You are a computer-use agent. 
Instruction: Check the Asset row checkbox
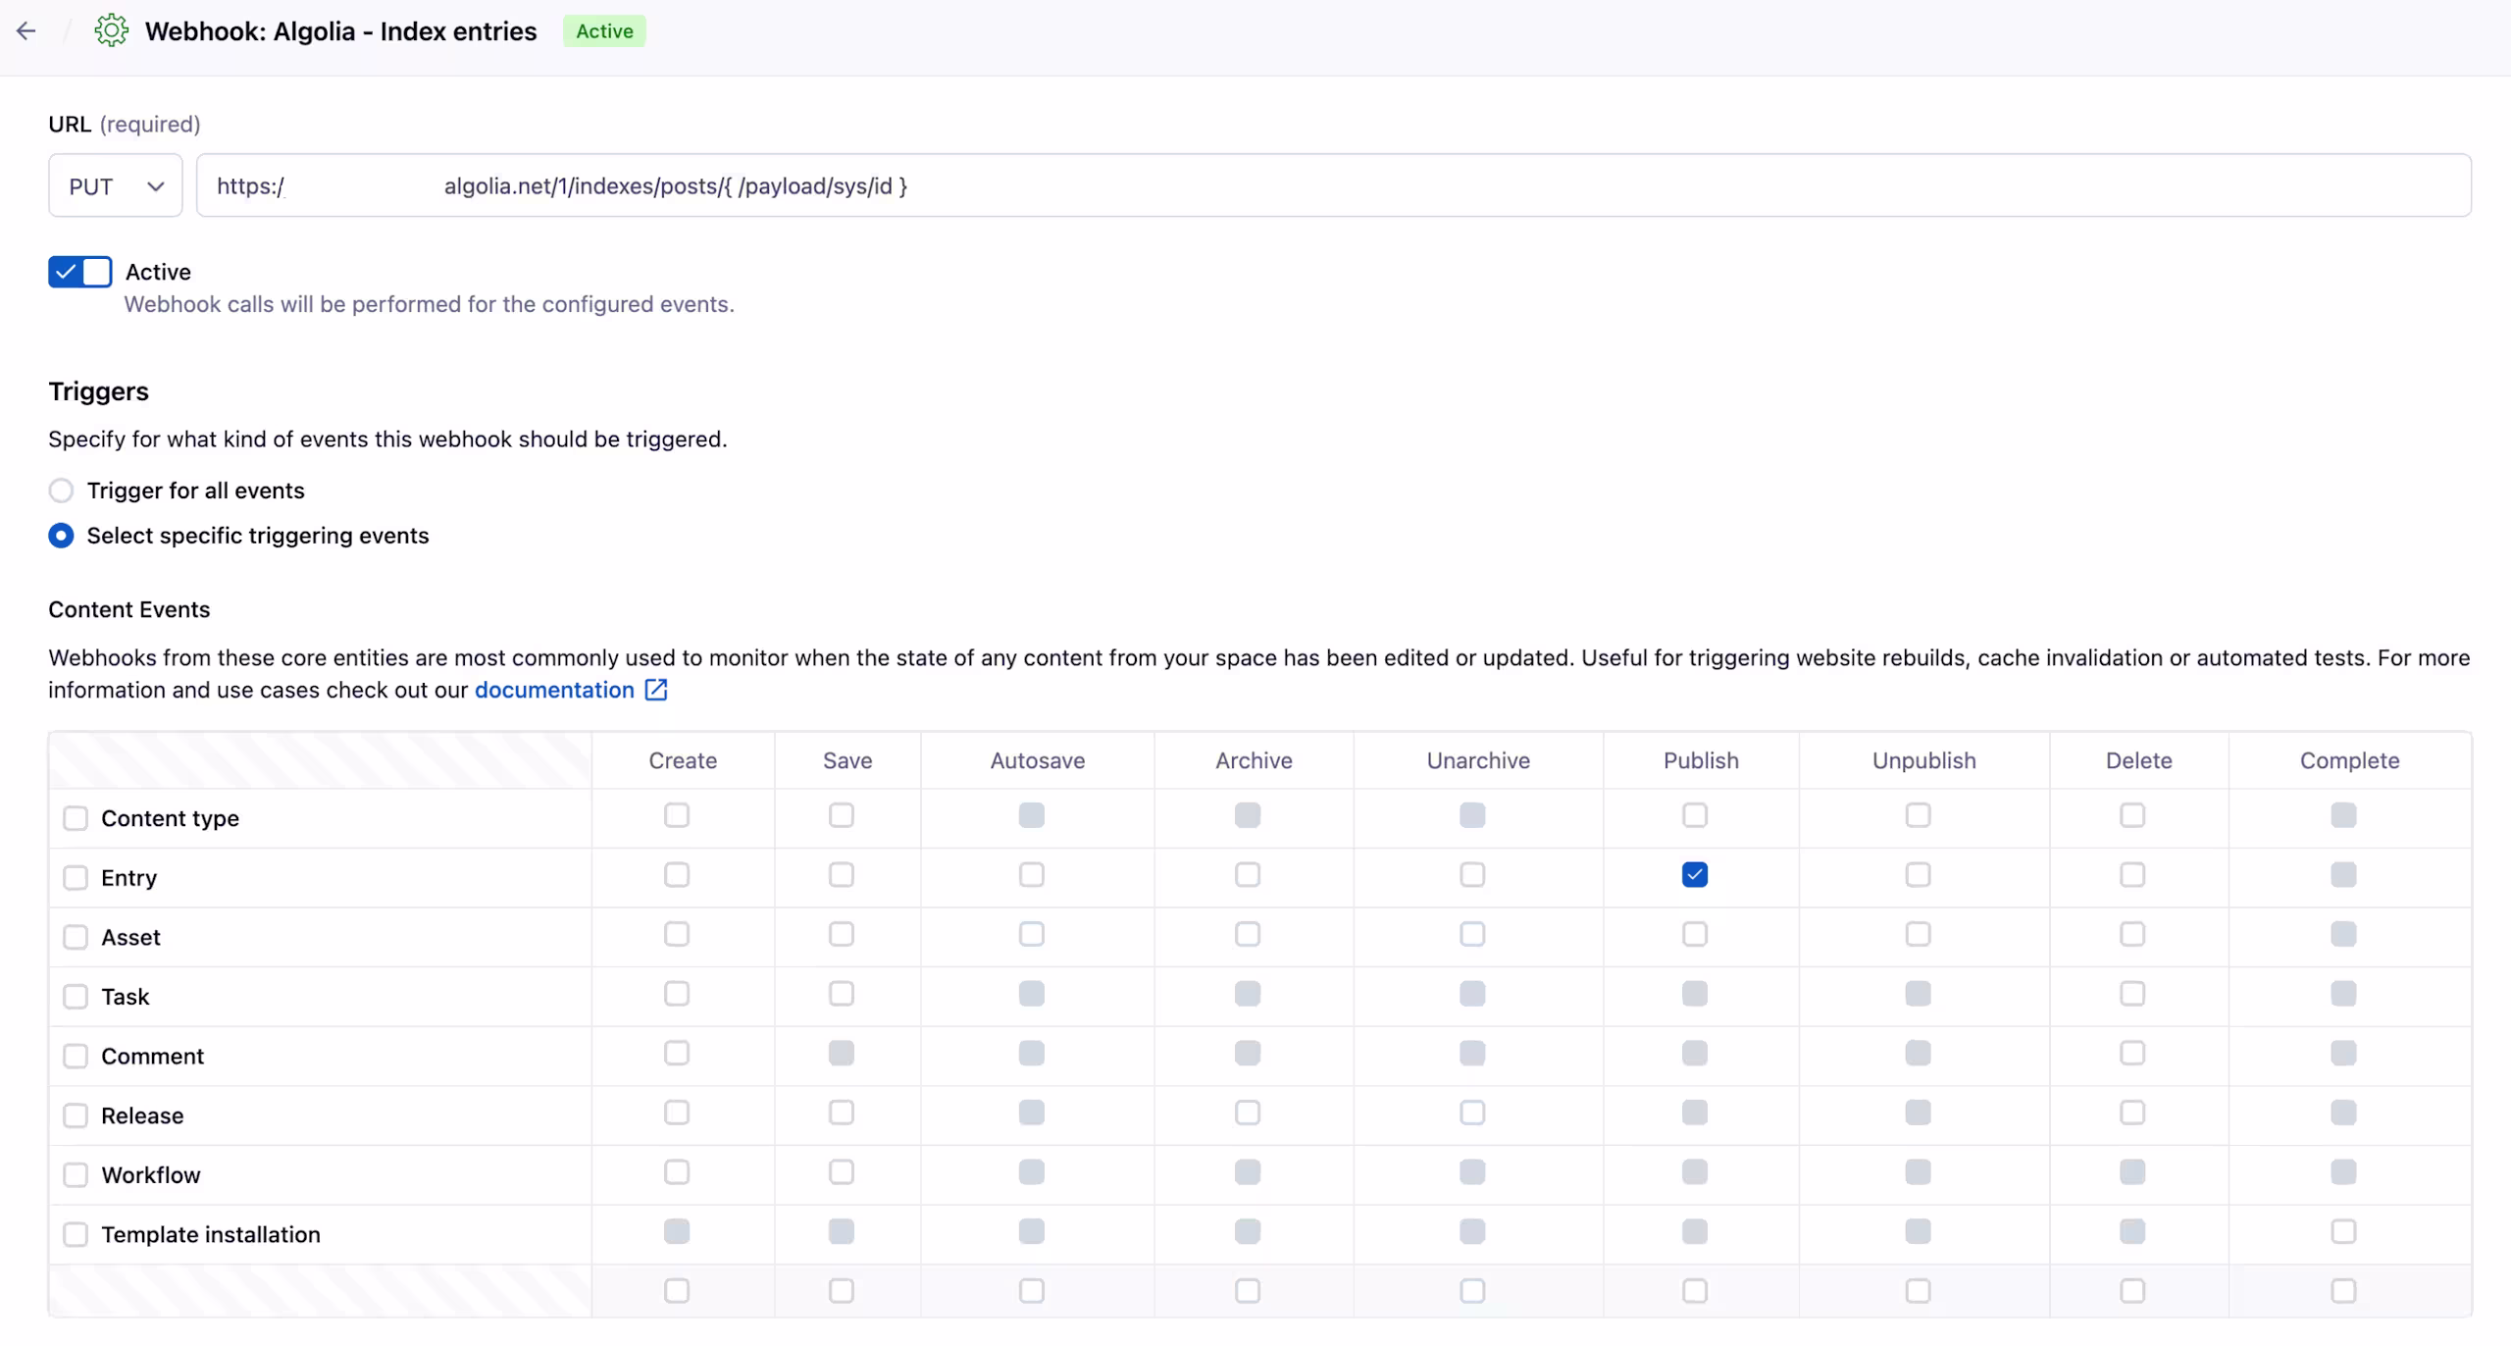coord(76,937)
